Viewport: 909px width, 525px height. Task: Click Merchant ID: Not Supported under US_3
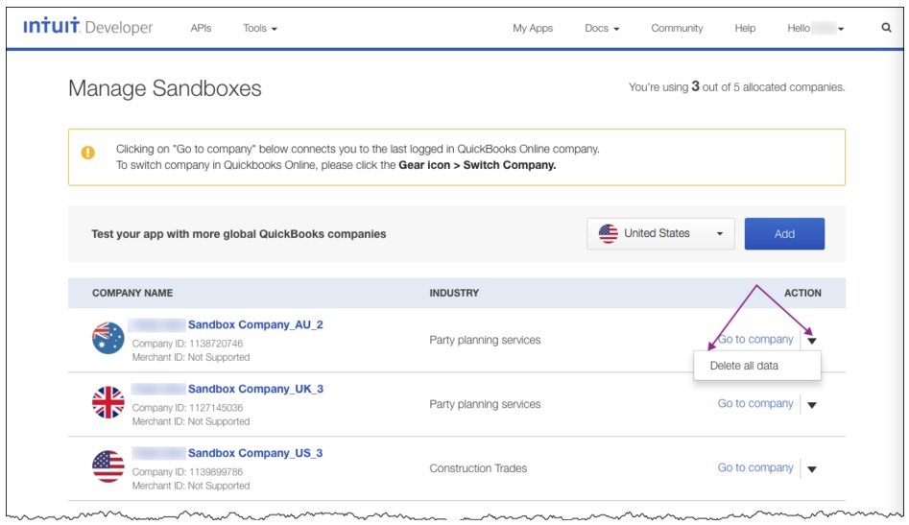(x=191, y=486)
